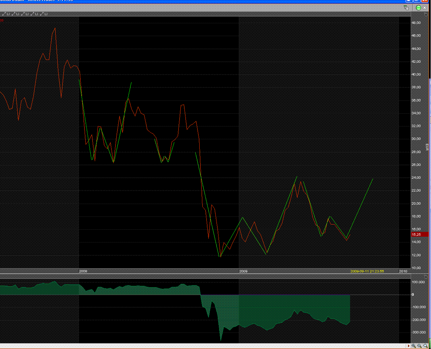Click the 2009 label on the time axis
431x349 pixels.
pyautogui.click(x=243, y=271)
